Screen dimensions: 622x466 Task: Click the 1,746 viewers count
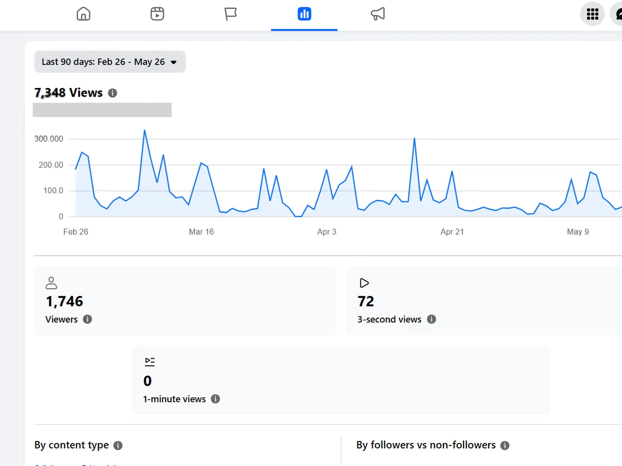64,301
